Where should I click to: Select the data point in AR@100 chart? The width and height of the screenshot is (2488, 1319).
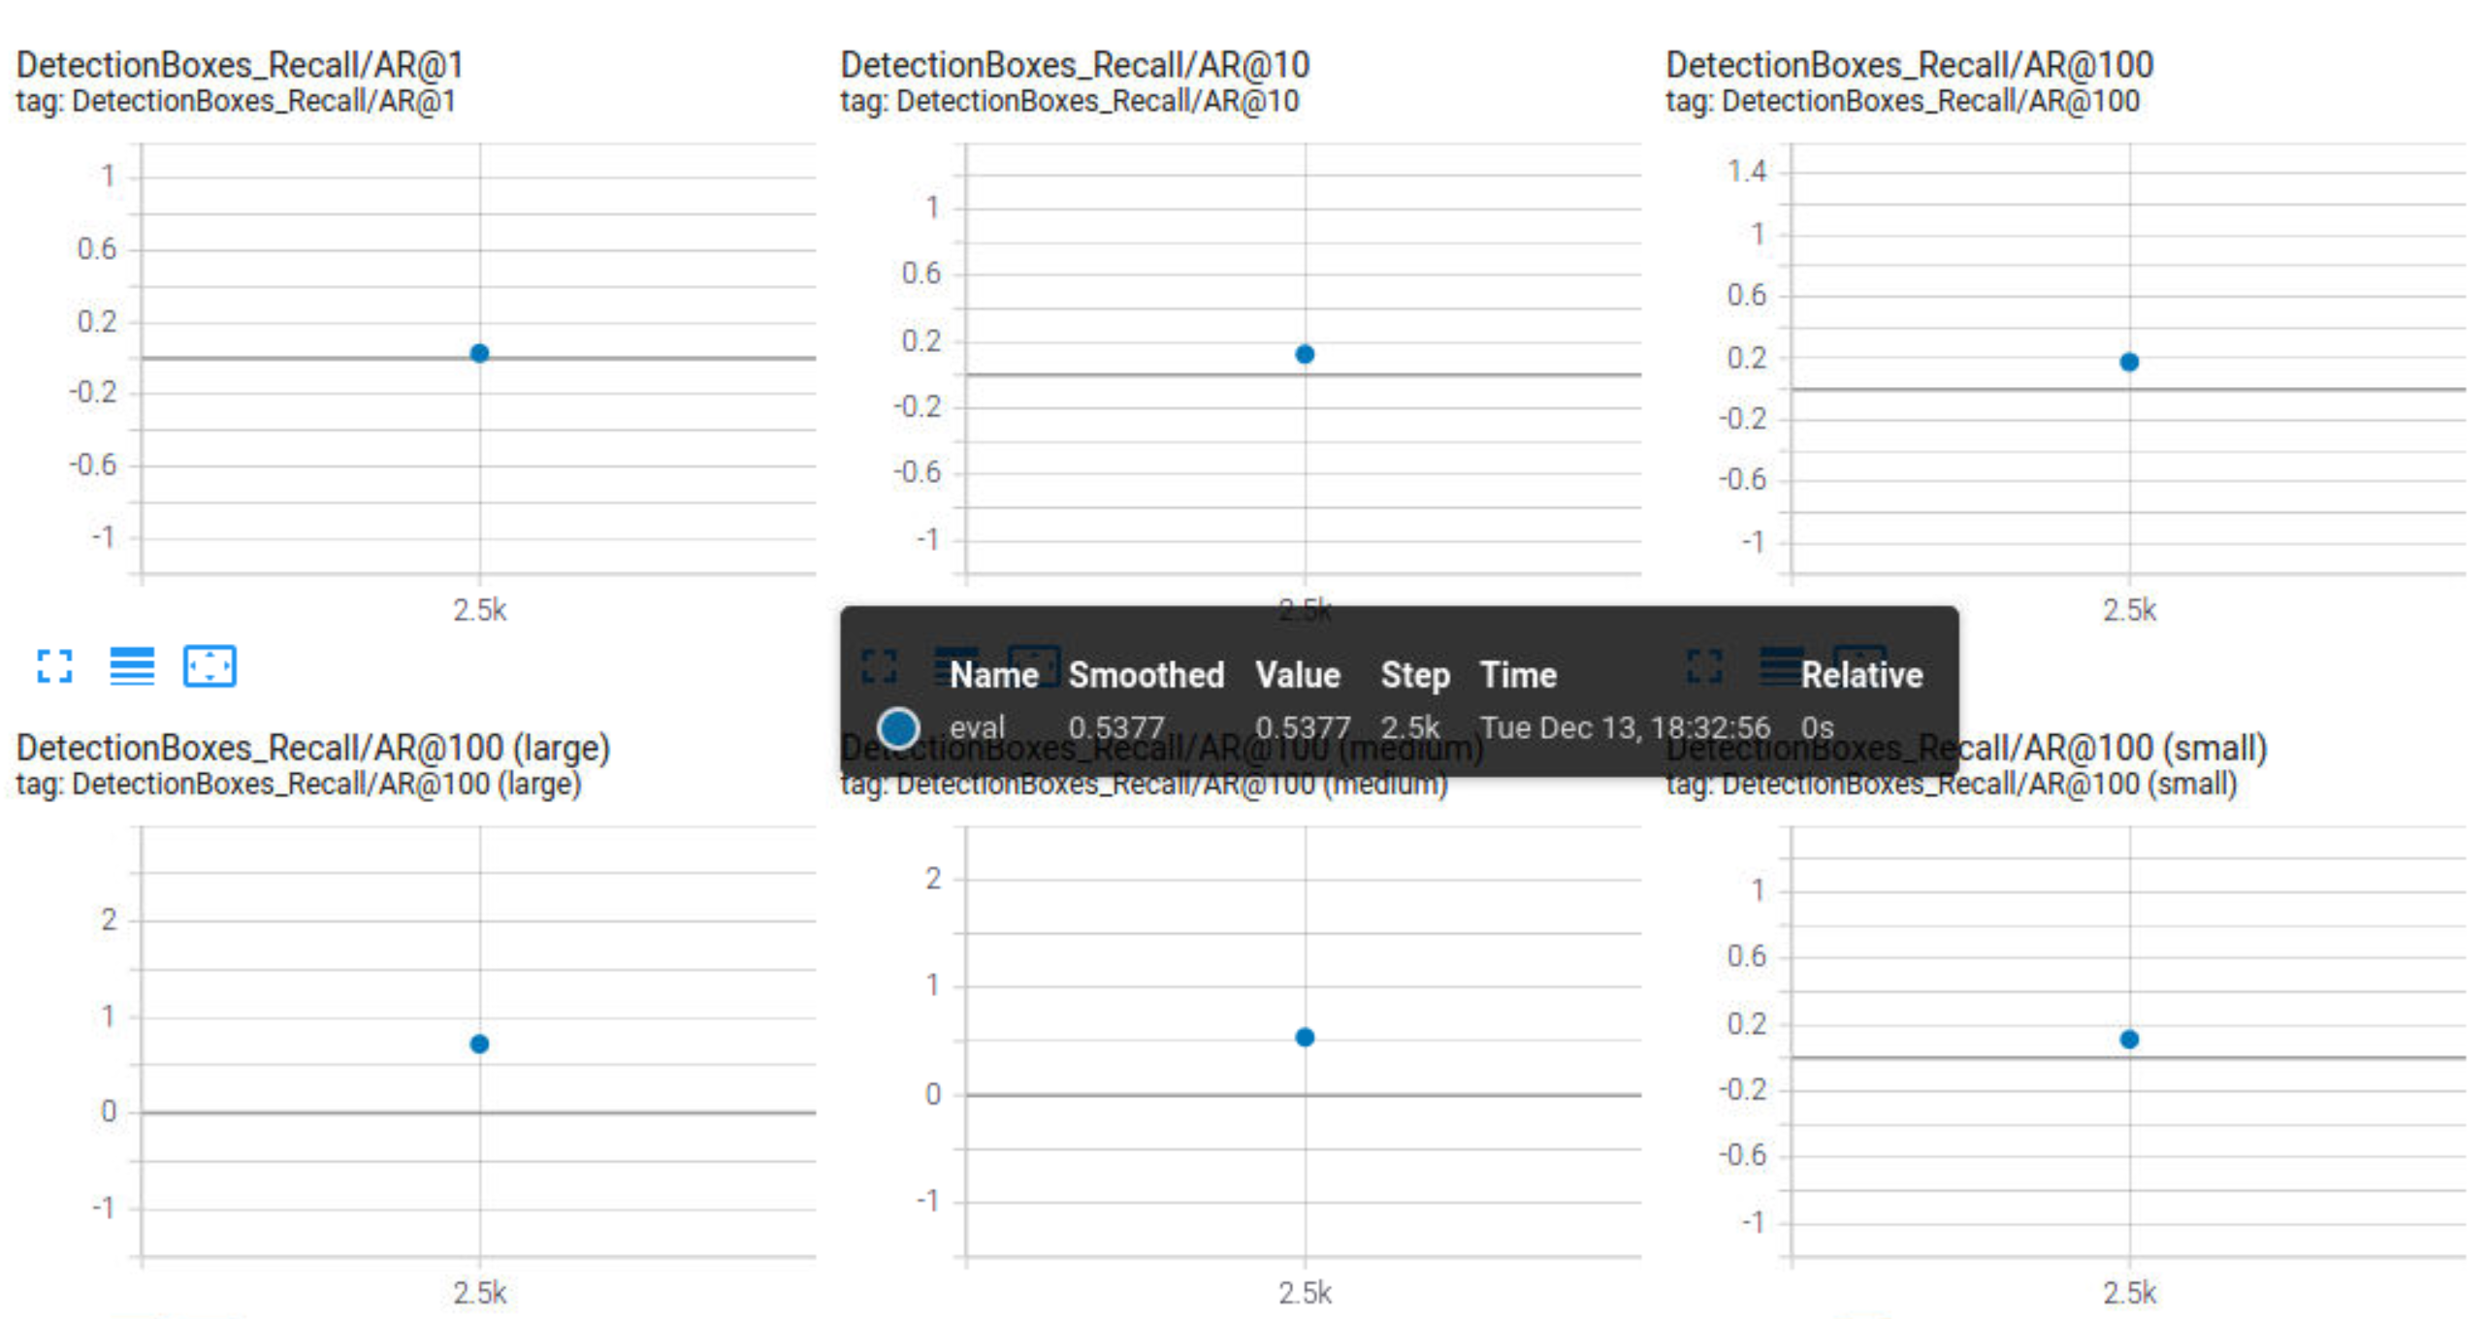tap(2129, 362)
